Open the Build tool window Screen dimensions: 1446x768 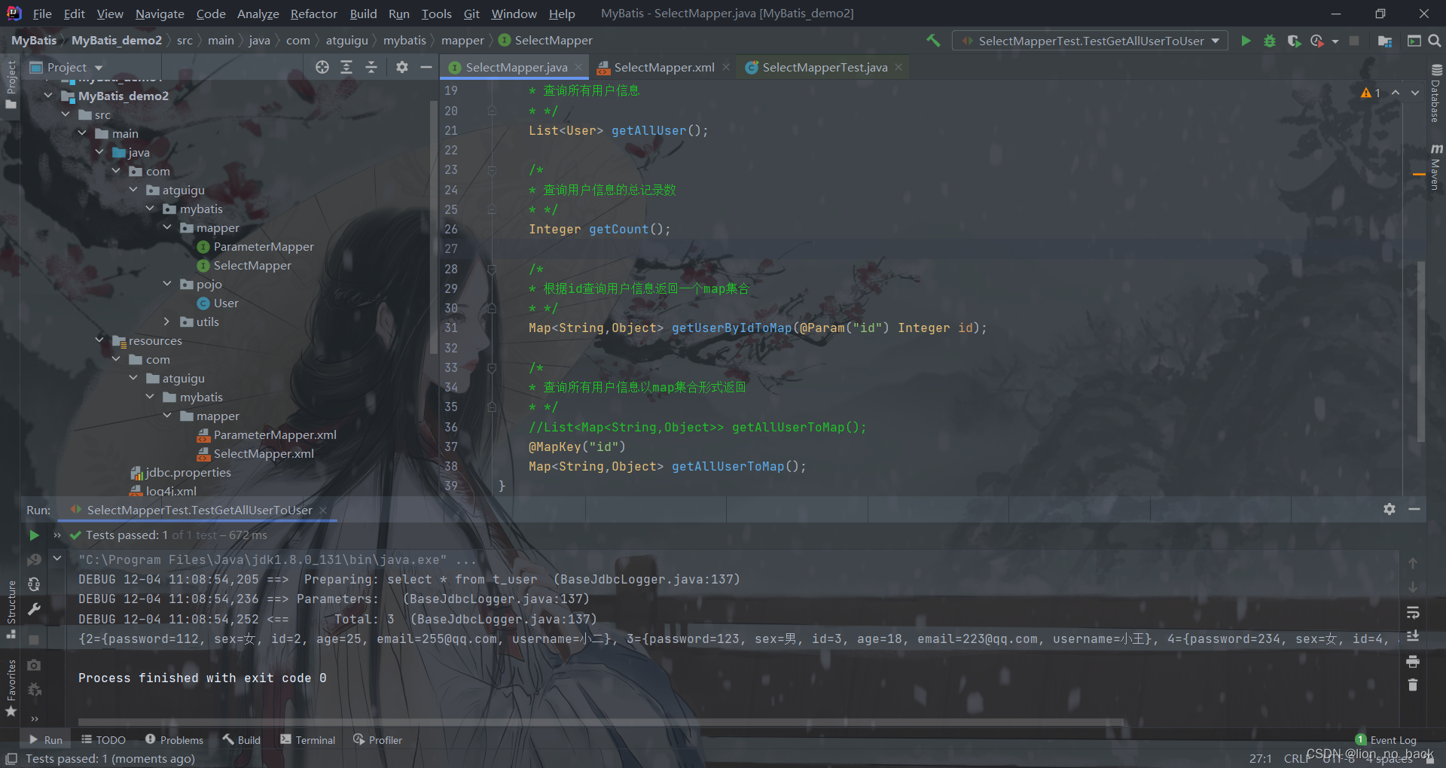[241, 740]
